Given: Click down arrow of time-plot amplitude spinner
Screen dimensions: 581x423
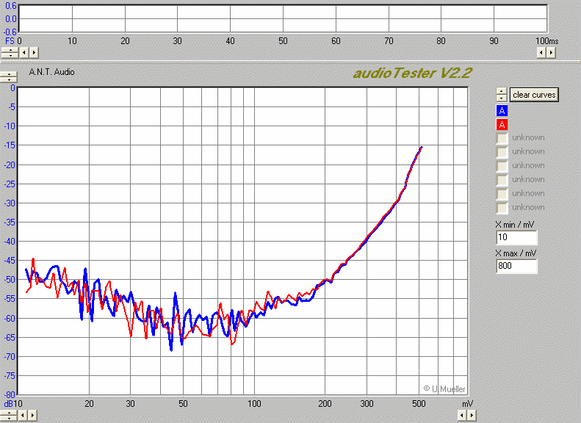Looking at the screenshot, I should pyautogui.click(x=10, y=55).
